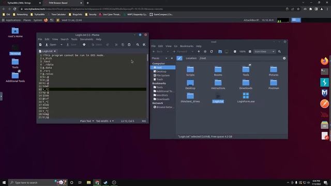Open file manager Bookmarks menu

click(186, 46)
